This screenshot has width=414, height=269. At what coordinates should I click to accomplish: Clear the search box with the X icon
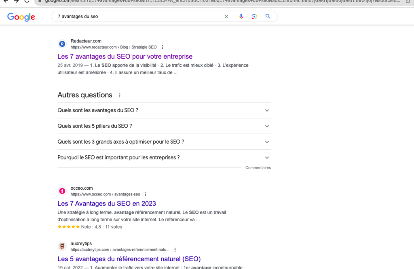226,17
